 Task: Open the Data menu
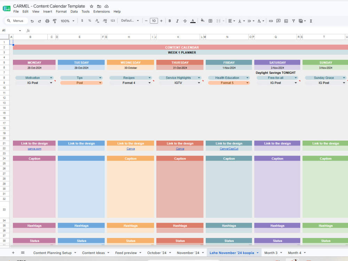(x=74, y=11)
